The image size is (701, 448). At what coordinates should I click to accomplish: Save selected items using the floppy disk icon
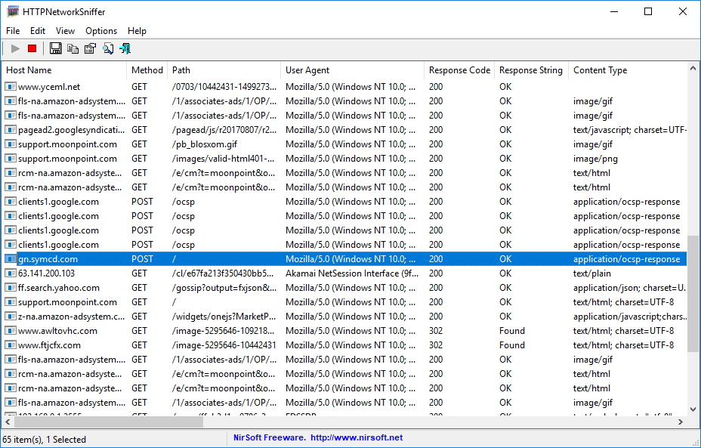tap(55, 48)
